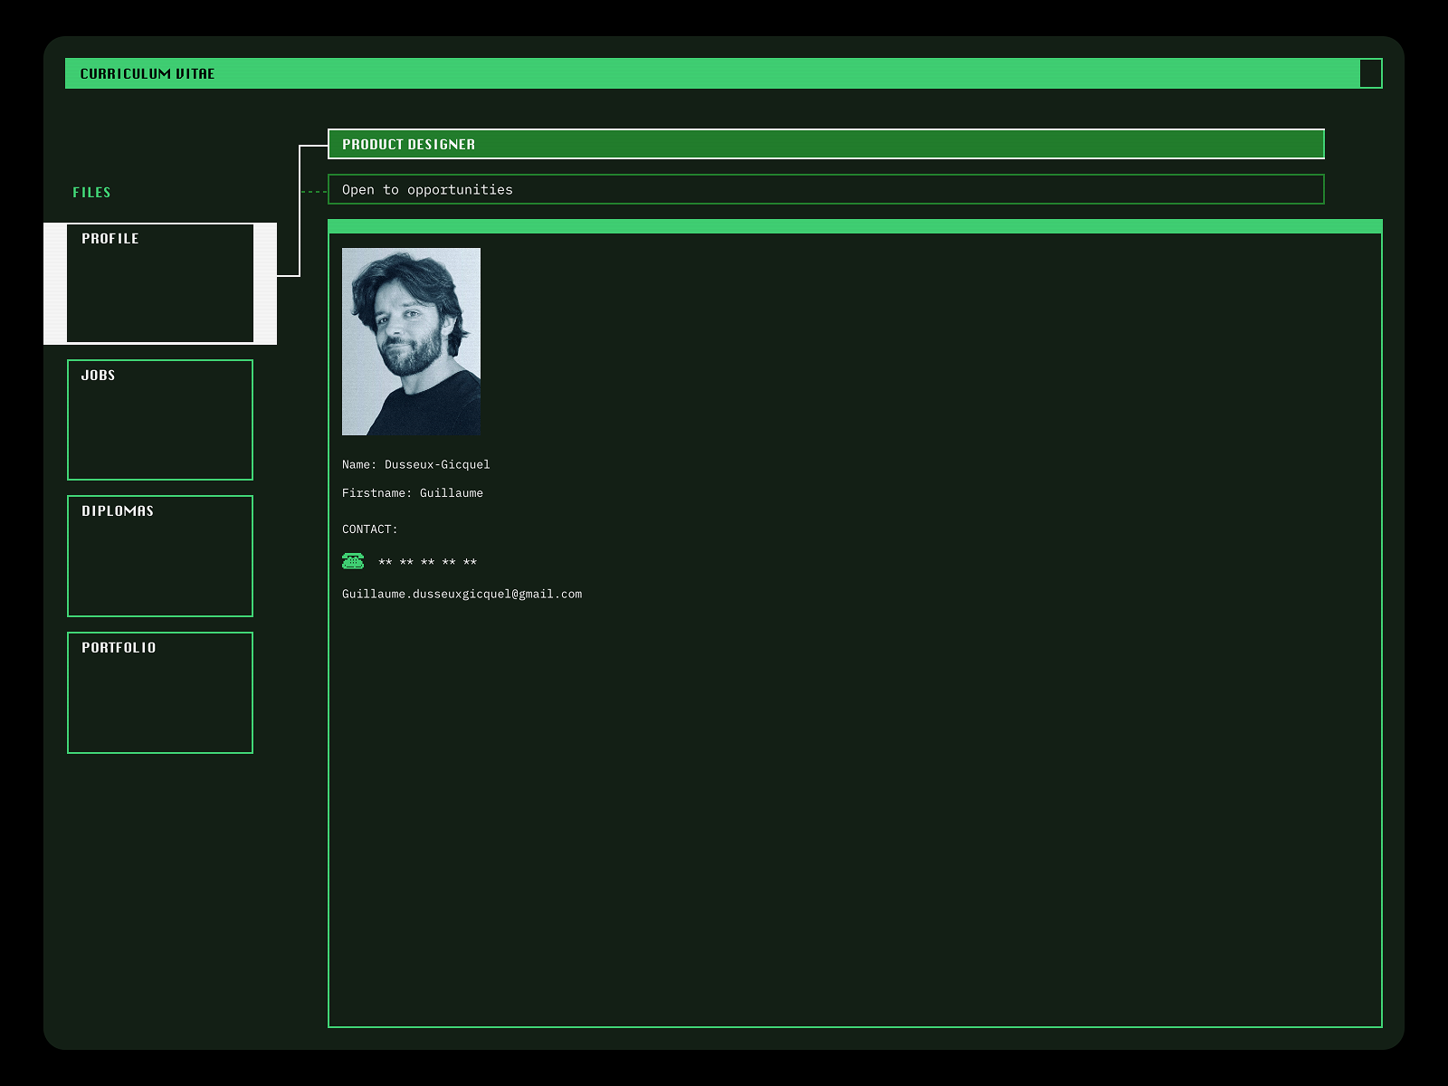Screen dimensions: 1448x1086
Task: Click the masked phone number digits
Action: 427,561
